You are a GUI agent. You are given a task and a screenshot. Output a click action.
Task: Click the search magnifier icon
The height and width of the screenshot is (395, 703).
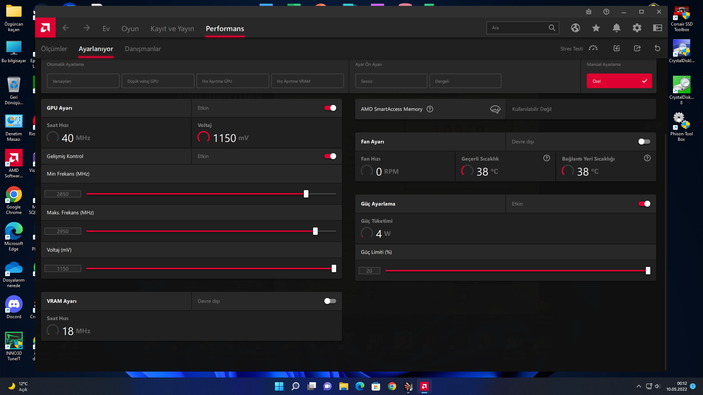pos(552,28)
